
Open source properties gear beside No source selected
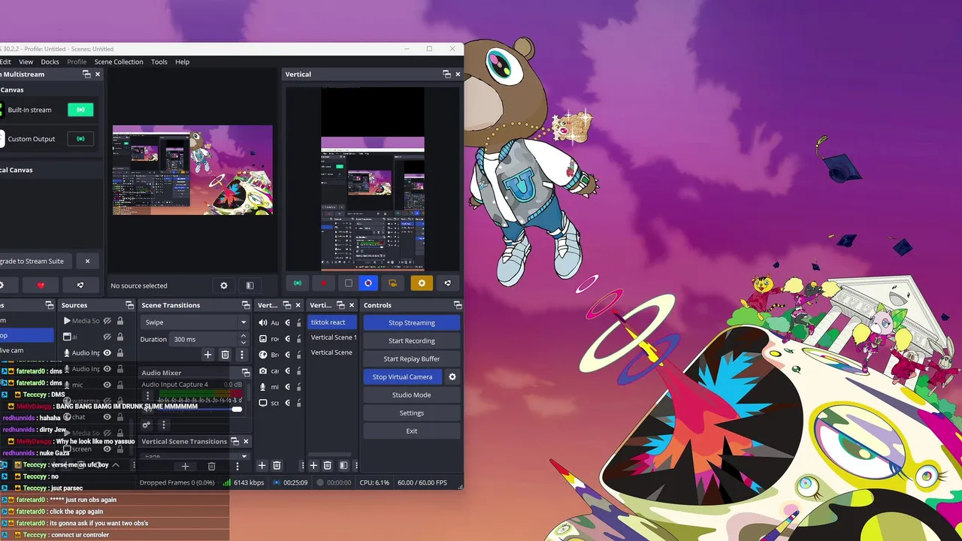point(223,286)
